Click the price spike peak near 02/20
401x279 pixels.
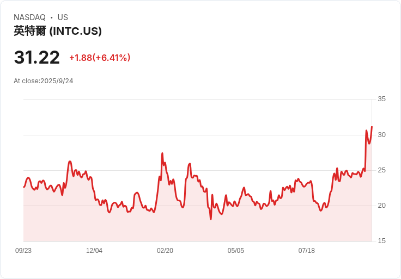tap(162, 153)
